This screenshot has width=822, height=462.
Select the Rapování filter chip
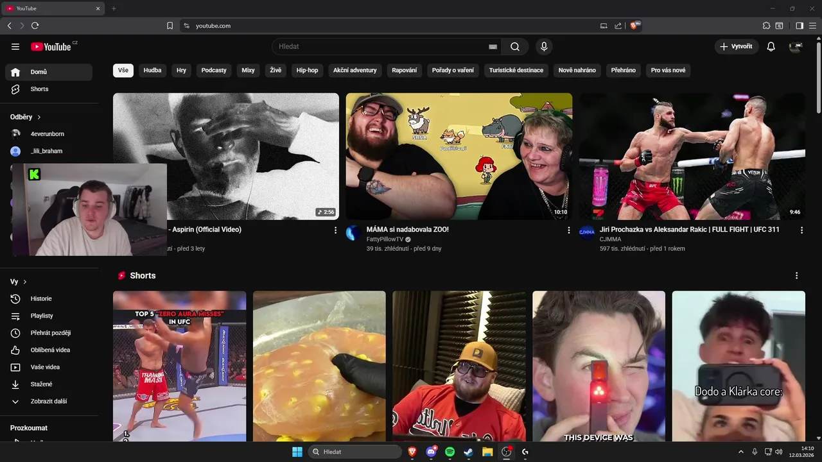pos(405,70)
